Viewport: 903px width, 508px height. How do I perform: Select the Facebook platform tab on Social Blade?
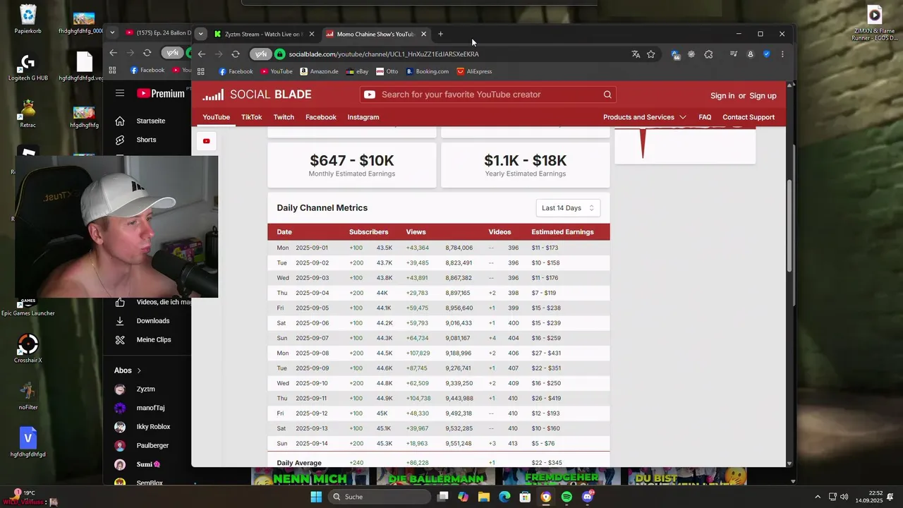click(x=321, y=117)
